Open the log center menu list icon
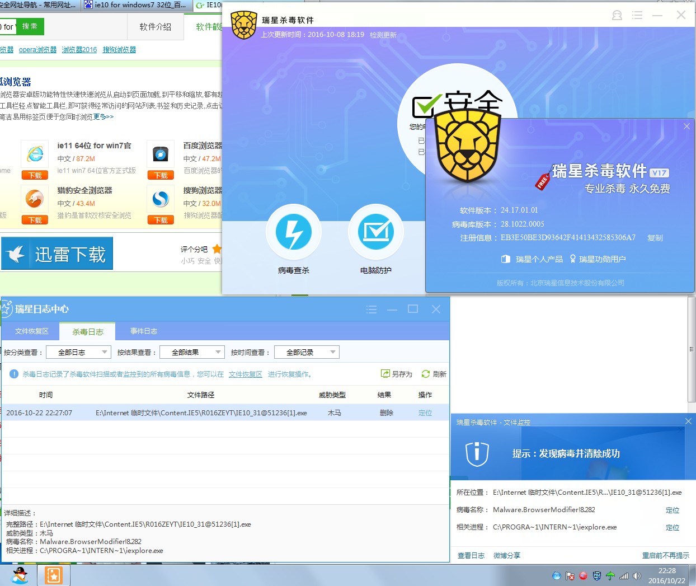Image resolution: width=696 pixels, height=586 pixels. point(371,309)
